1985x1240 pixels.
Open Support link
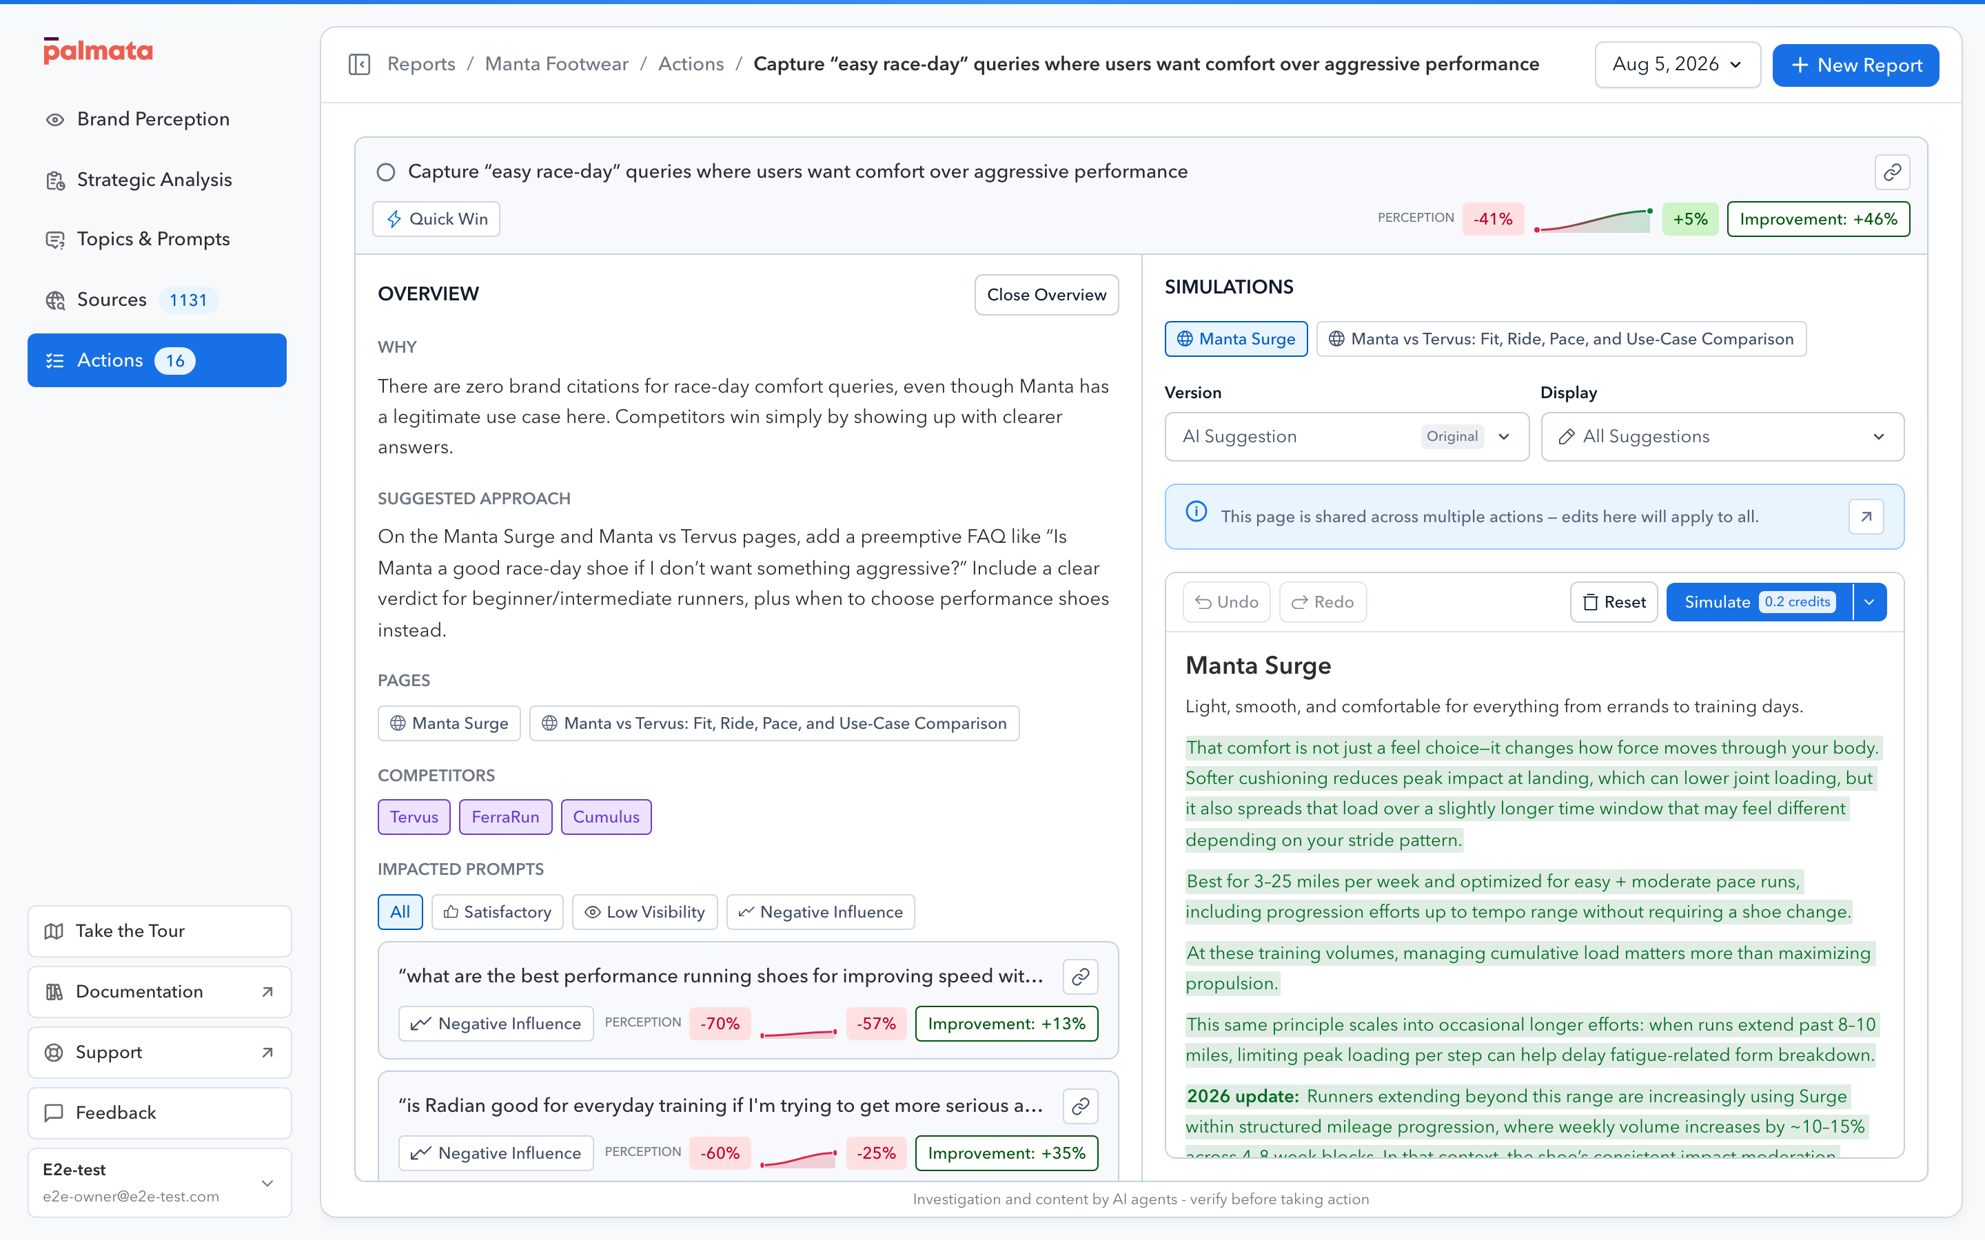[159, 1052]
